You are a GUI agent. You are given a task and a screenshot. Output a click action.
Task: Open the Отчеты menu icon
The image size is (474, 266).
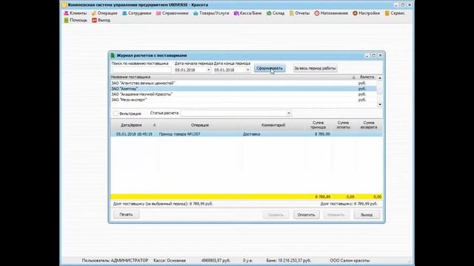[x=291, y=13]
